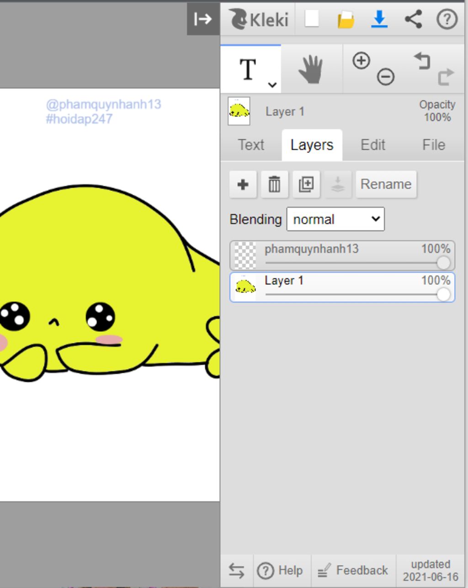The image size is (468, 588).
Task: Download the image with save icon
Action: pyautogui.click(x=379, y=19)
